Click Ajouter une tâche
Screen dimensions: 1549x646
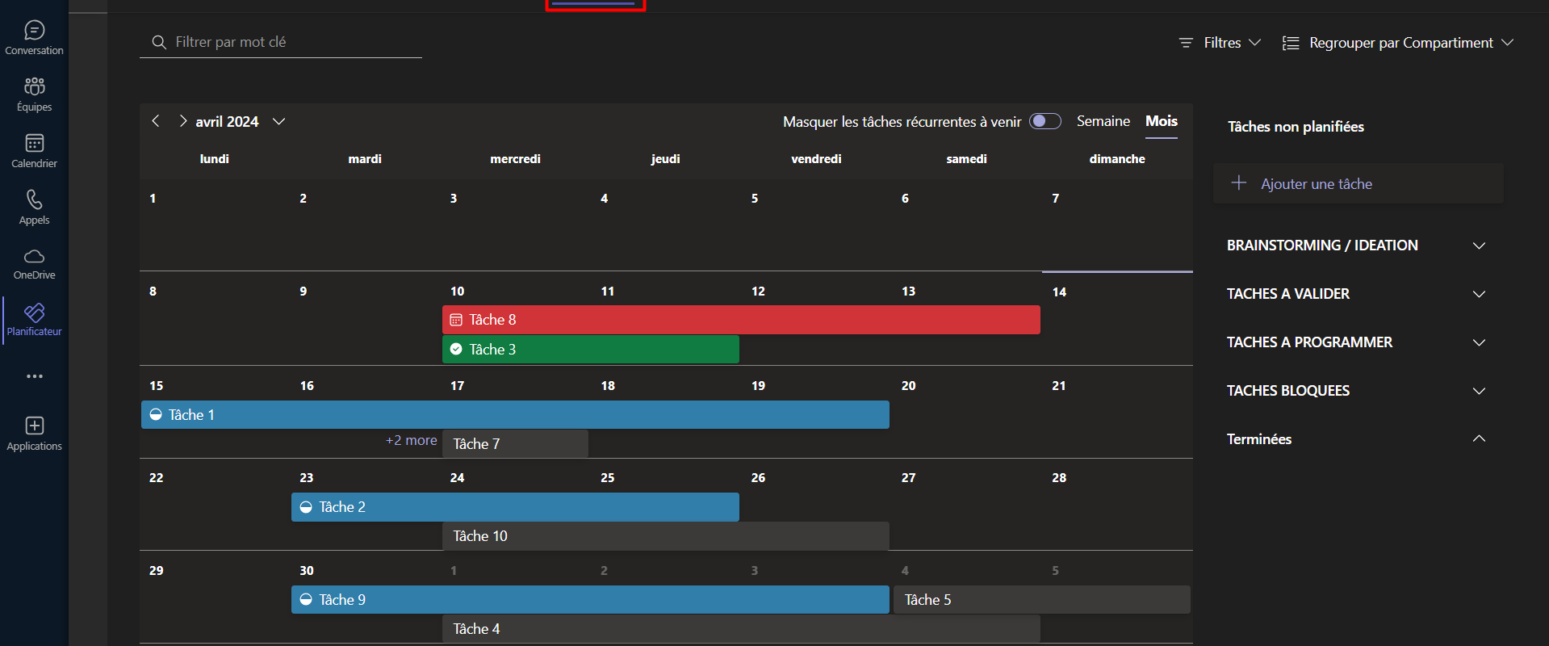1316,184
